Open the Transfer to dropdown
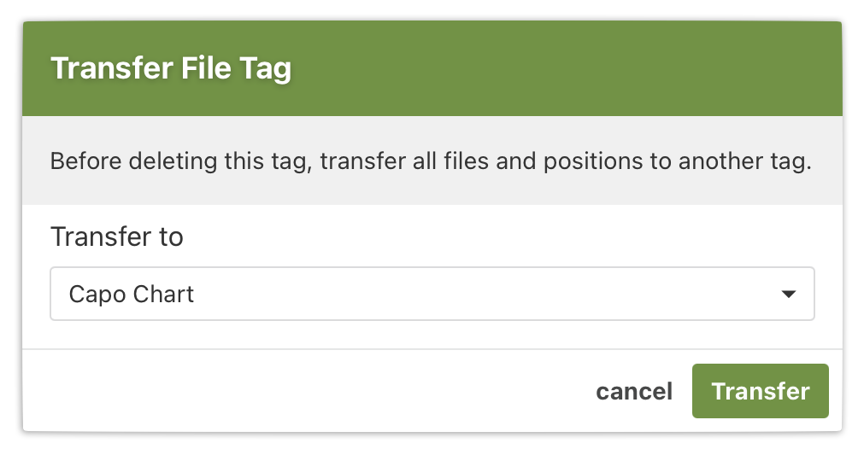Viewport: 864px width, 455px height. (432, 295)
